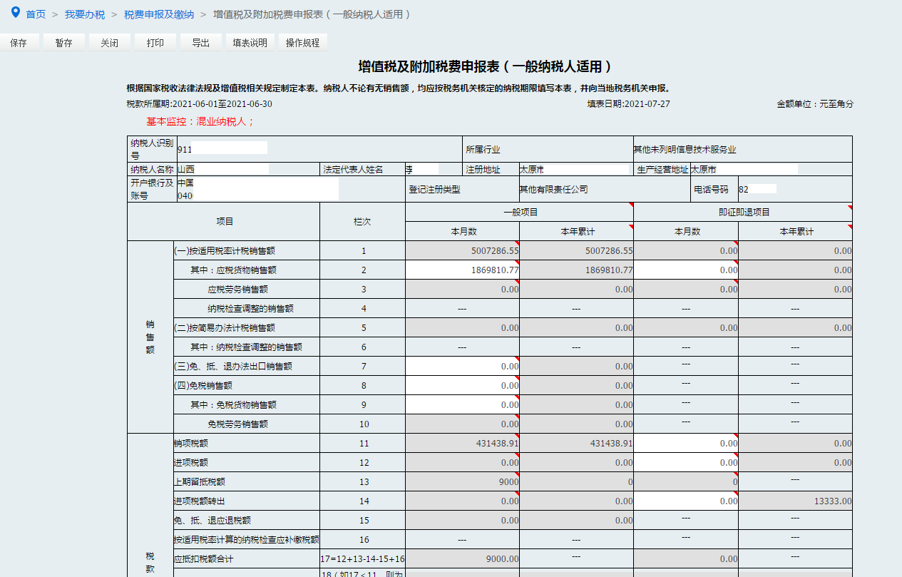This screenshot has width=902, height=577.
Task: Click the 纳税人名称 value field
Action: (x=248, y=170)
